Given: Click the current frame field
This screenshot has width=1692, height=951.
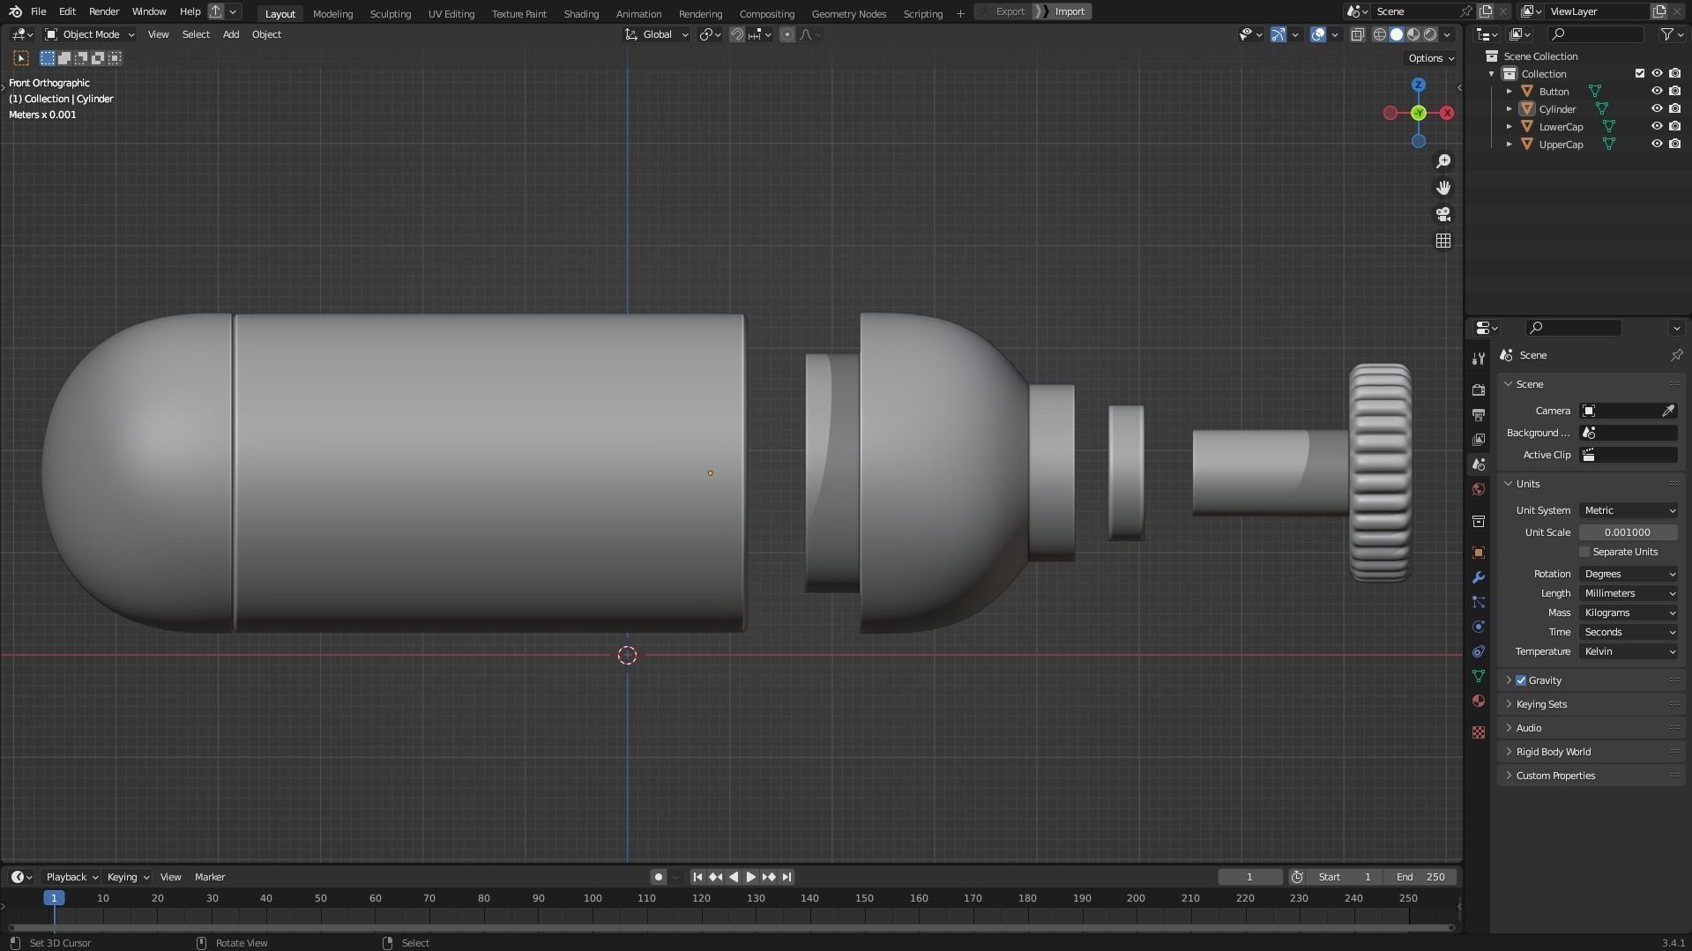Looking at the screenshot, I should [1249, 877].
